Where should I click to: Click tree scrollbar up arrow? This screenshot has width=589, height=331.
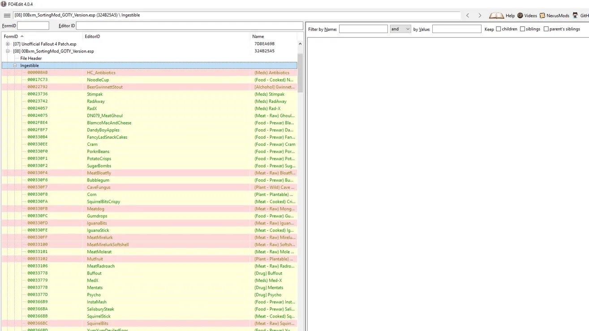(x=300, y=44)
